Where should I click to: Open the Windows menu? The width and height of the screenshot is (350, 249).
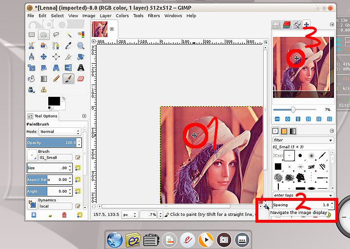pyautogui.click(x=173, y=16)
